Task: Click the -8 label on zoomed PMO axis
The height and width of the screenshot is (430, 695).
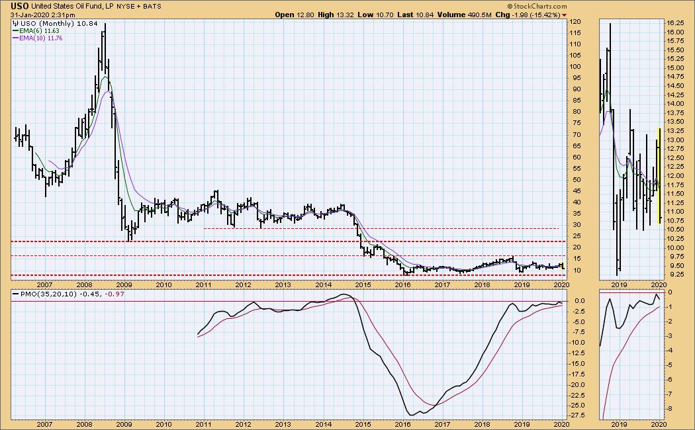Action: pos(670,409)
